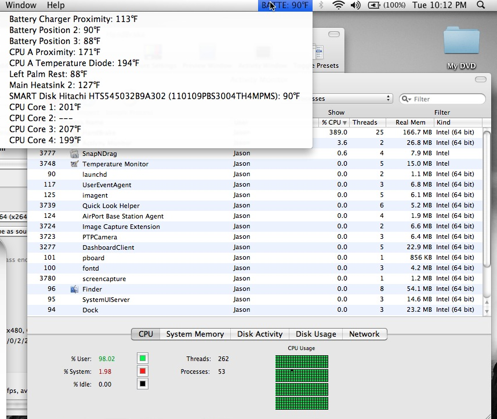This screenshot has width=497, height=419.
Task: Click the green % User color swatch
Action: point(143,358)
